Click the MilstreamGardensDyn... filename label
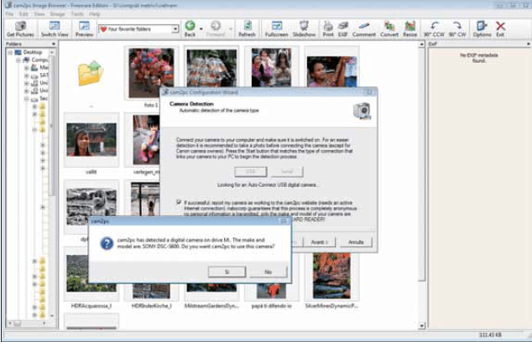Viewport: 532px width, 342px height. [211, 306]
